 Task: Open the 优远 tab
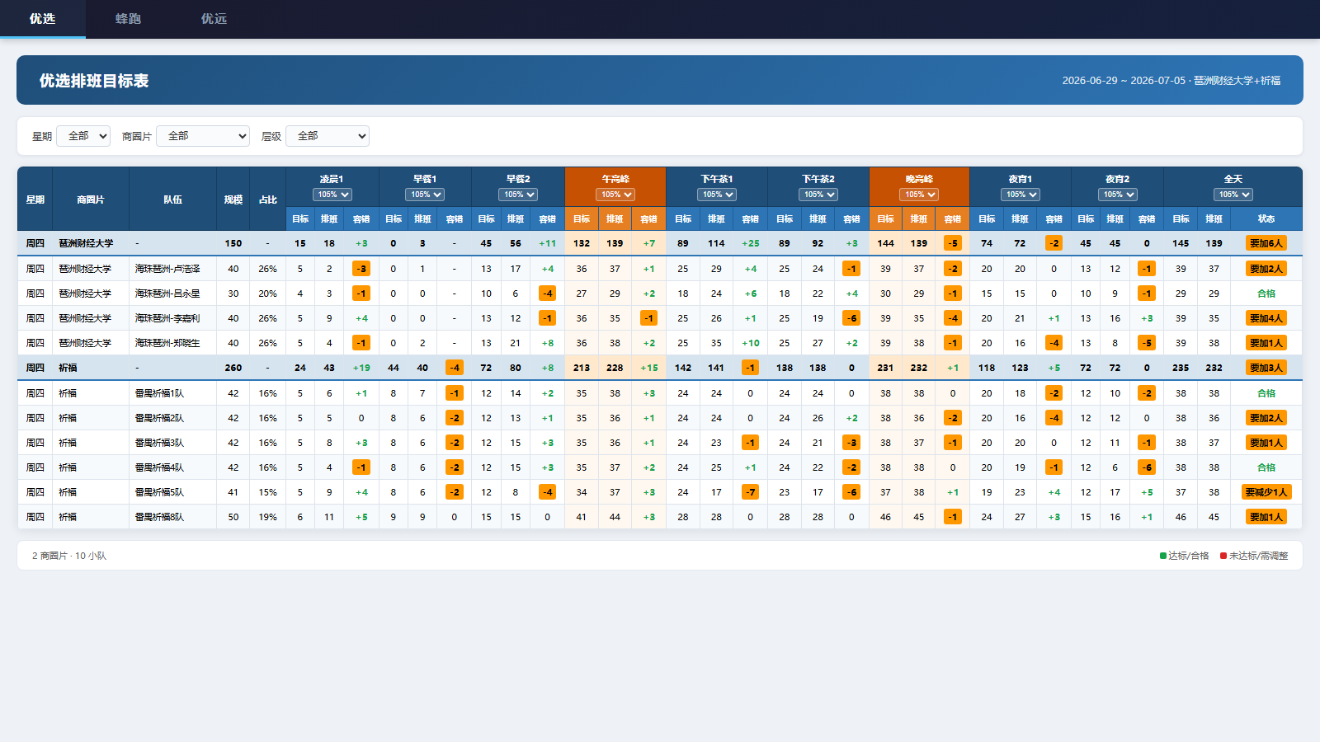(x=214, y=19)
